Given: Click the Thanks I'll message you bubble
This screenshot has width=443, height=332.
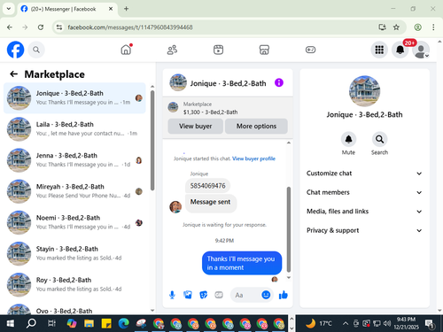Looking at the screenshot, I should coord(242,263).
